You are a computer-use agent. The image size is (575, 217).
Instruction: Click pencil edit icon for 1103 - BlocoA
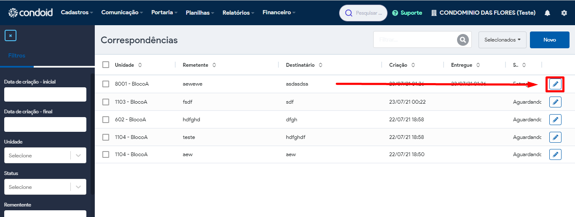tap(555, 102)
